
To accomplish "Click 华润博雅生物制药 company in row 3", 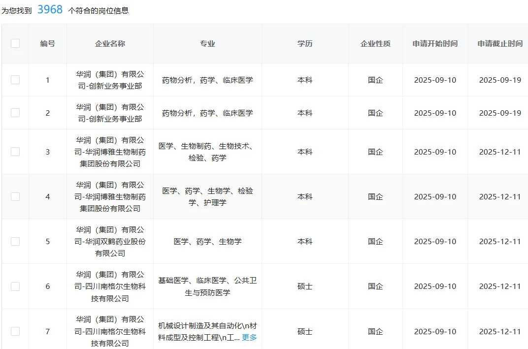I will tap(110, 152).
